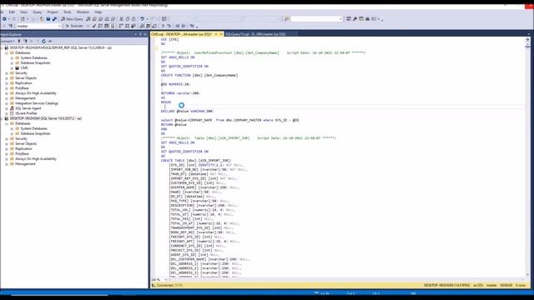
Task: Open the View menu
Action: pyautogui.click(x=23, y=12)
